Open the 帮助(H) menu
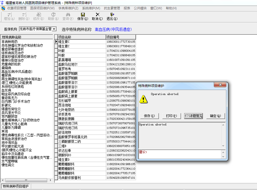257x190 pixels. tap(171, 8)
